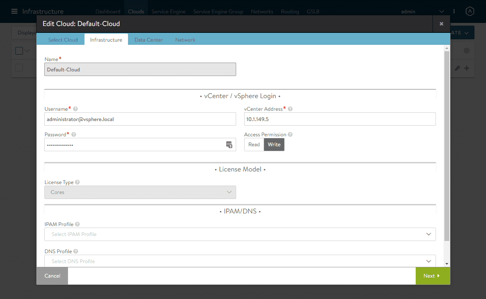This screenshot has width=486, height=299.
Task: Tick the cloud row checkbox
Action: point(19,68)
